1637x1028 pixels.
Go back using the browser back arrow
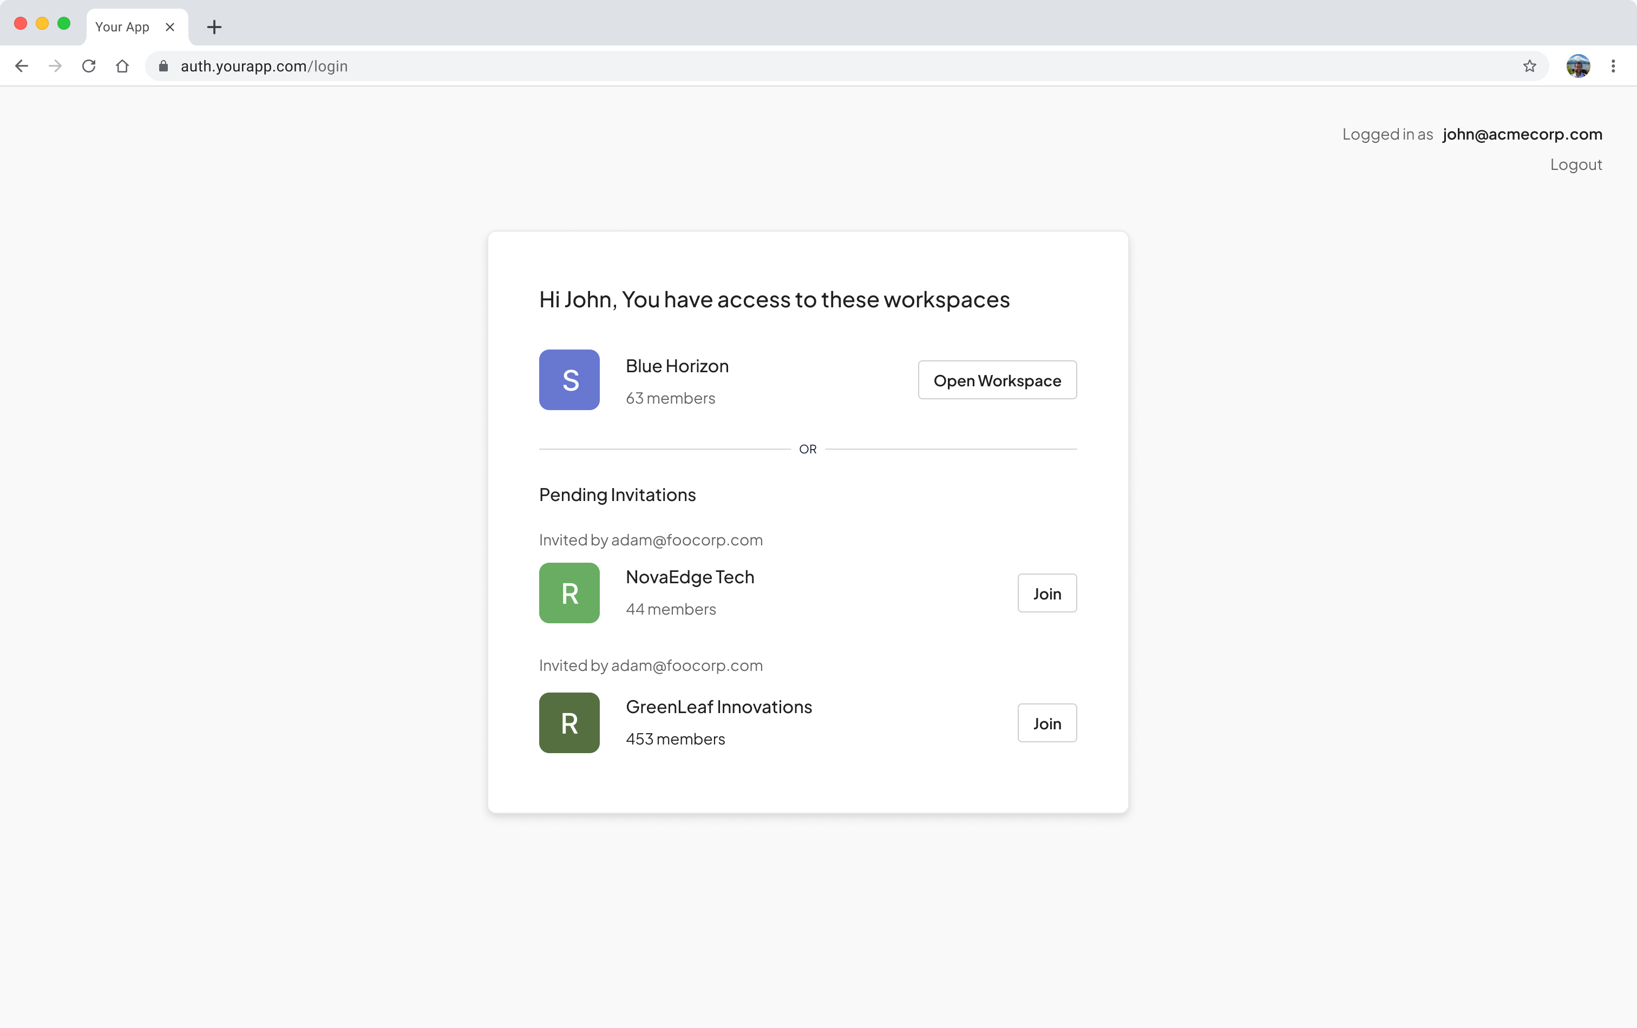click(22, 66)
